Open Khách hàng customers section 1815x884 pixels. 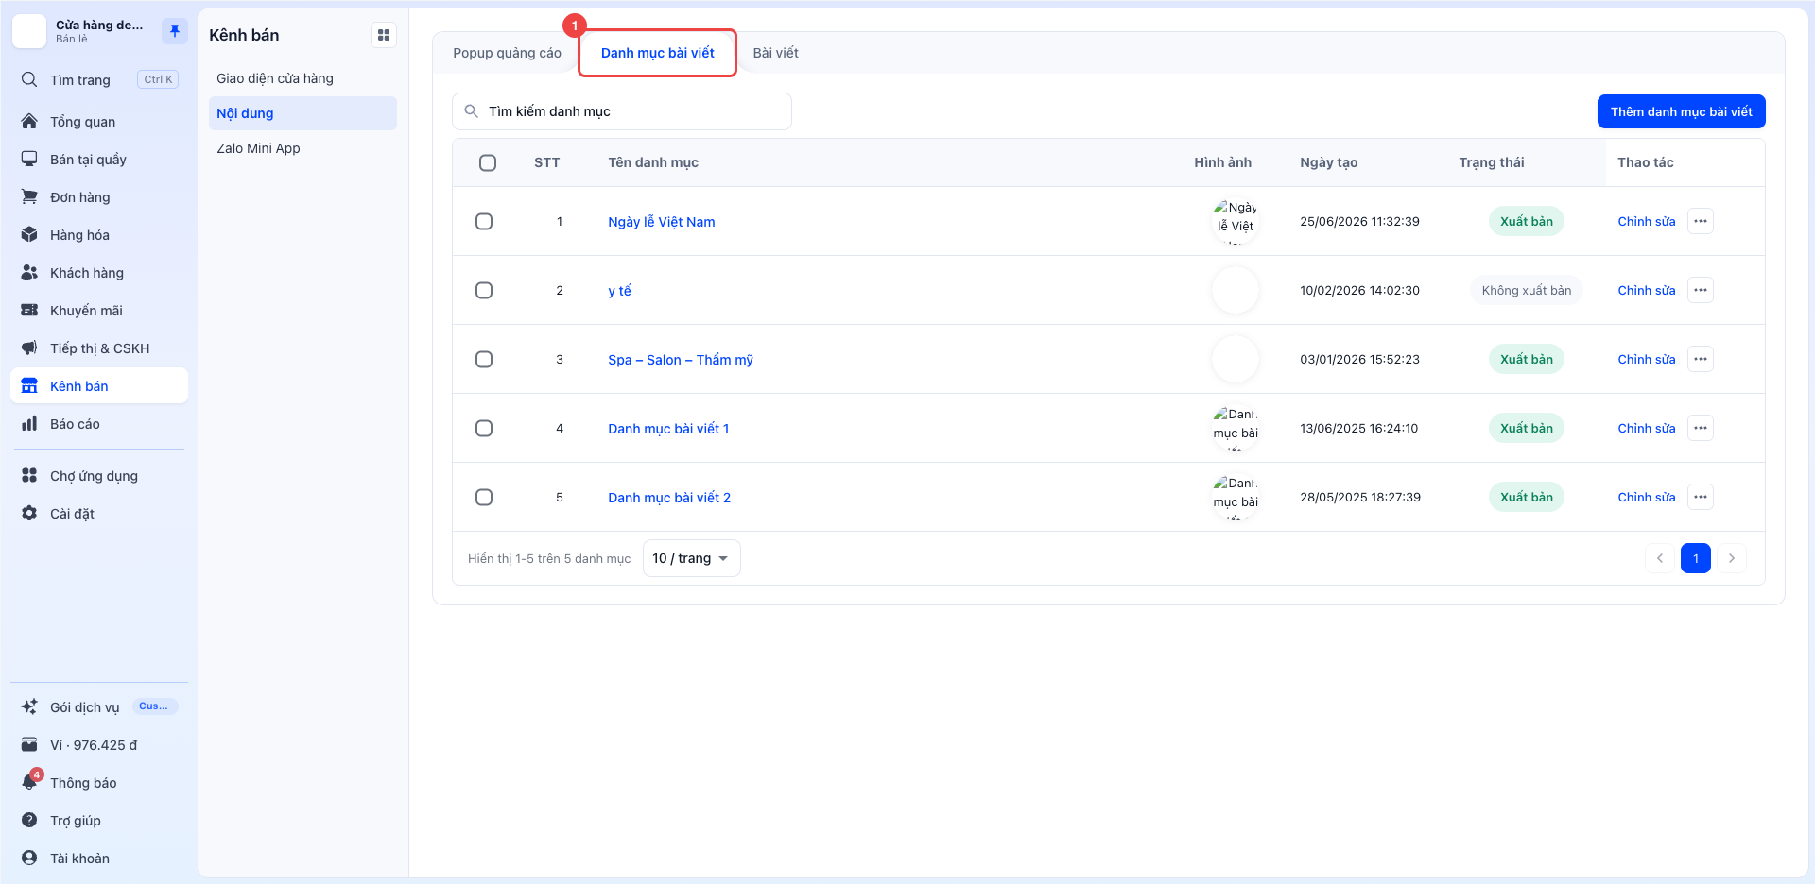99,273
